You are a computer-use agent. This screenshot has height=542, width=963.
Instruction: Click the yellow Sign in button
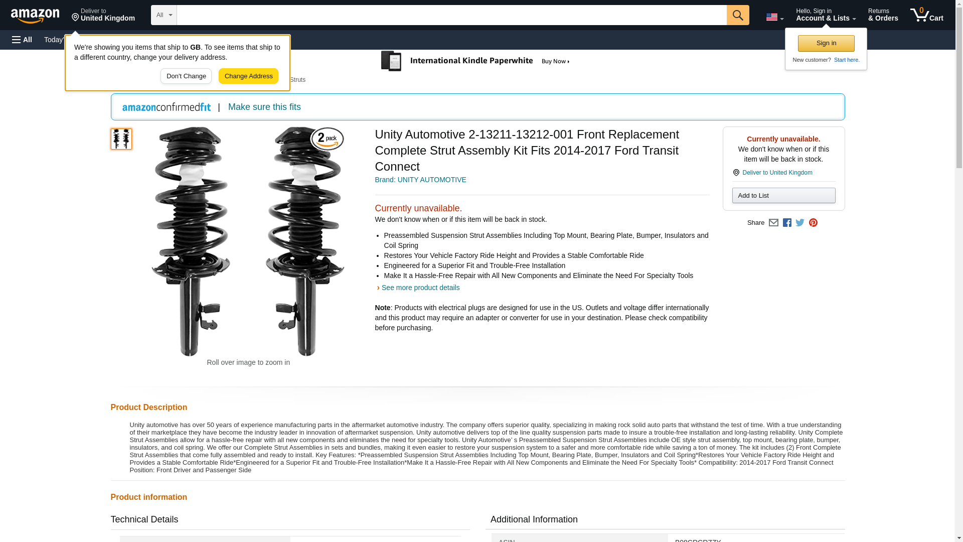826,43
